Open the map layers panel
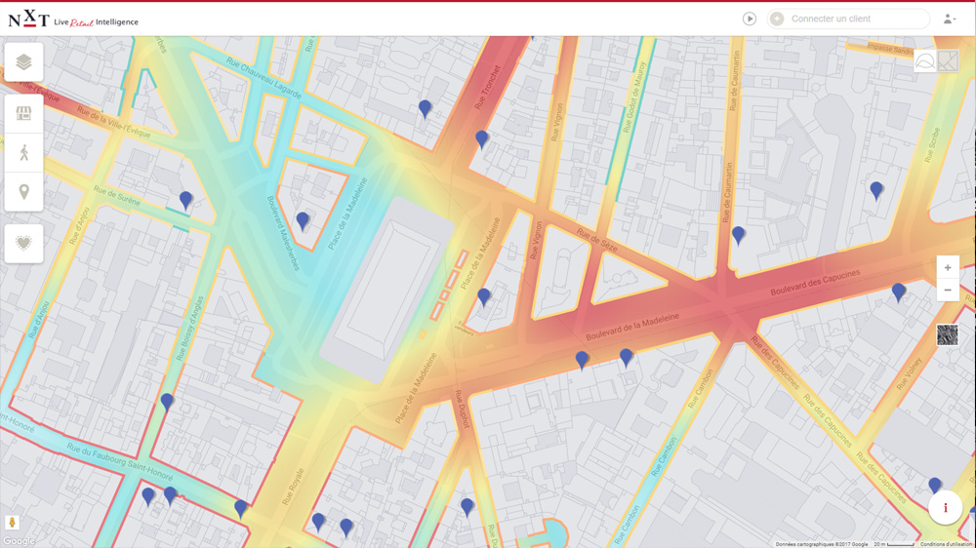This screenshot has height=548, width=976. [23, 62]
